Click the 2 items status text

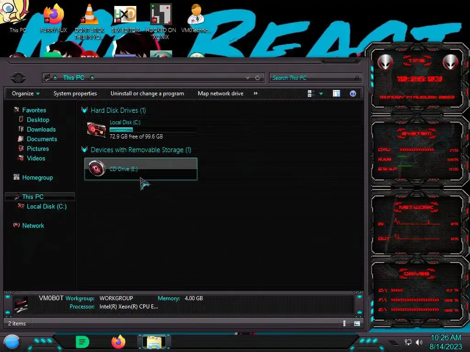(17, 323)
